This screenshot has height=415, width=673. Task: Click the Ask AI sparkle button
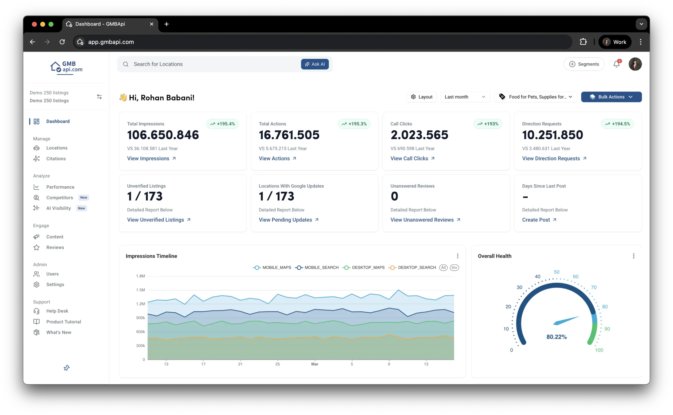tap(314, 64)
